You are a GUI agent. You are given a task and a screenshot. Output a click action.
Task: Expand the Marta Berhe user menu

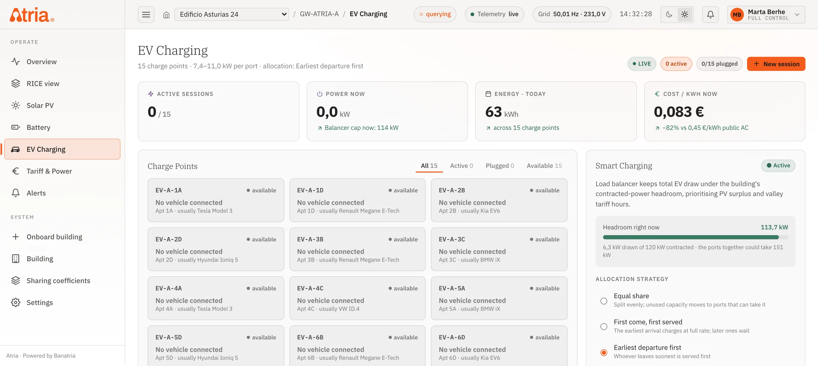766,15
